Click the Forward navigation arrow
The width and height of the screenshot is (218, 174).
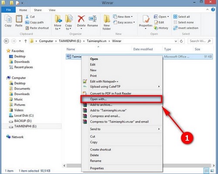tap(14, 41)
